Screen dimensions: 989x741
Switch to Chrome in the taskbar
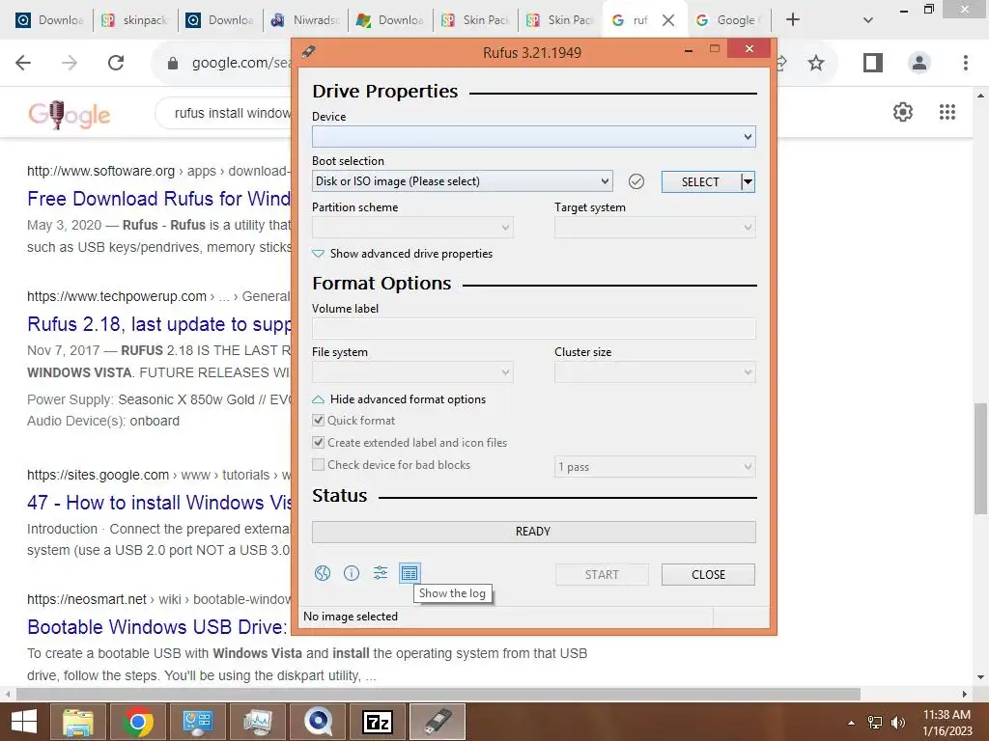138,722
